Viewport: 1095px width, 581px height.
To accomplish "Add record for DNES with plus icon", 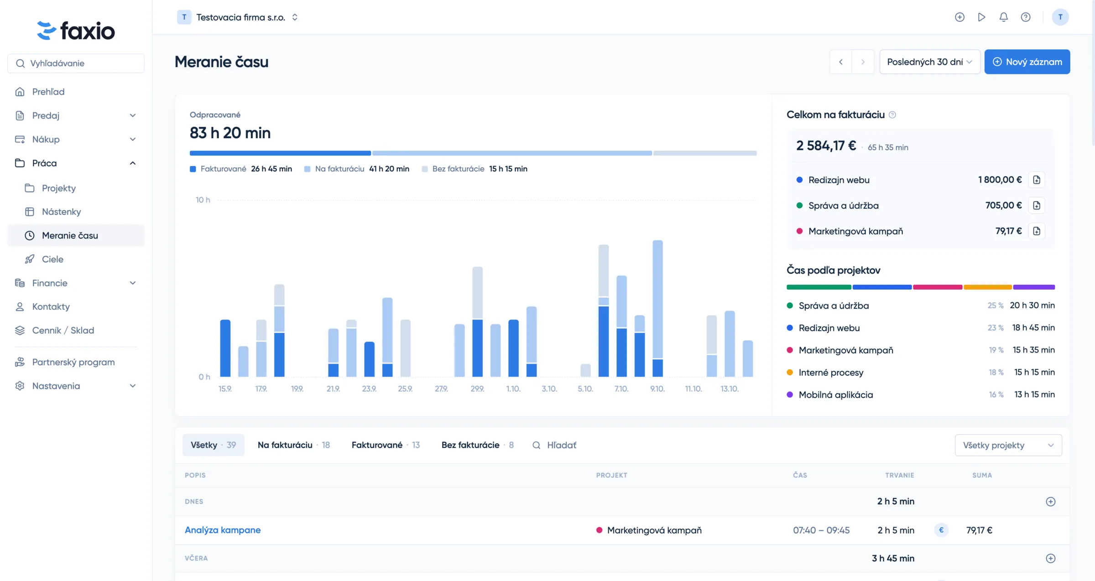I will tap(1050, 502).
